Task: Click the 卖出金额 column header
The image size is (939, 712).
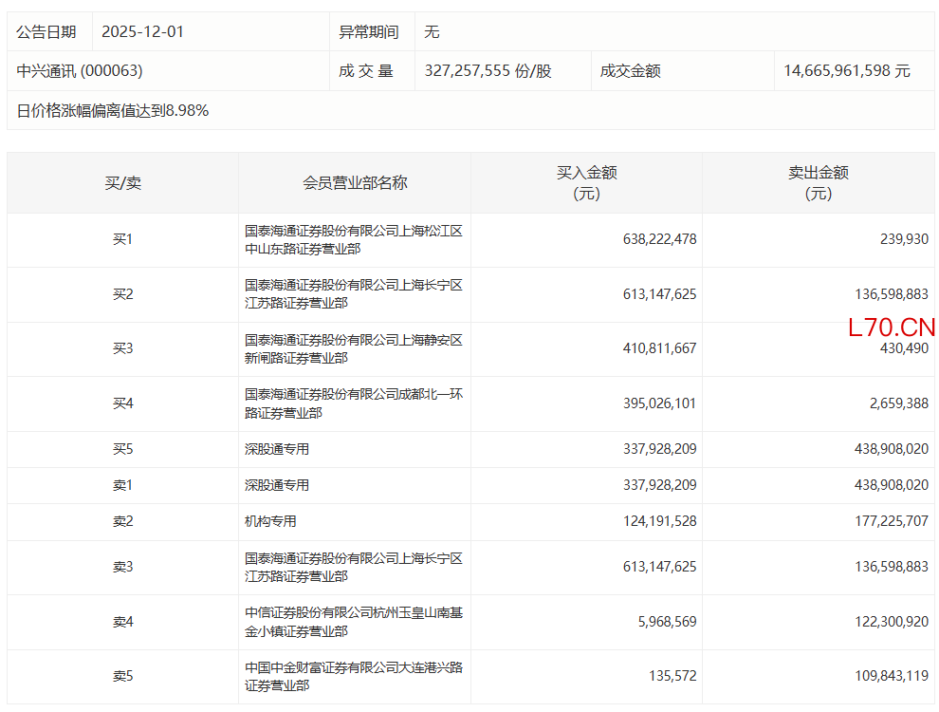Action: (818, 182)
